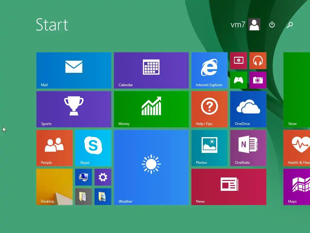Open the Maps tile
Viewport: 310px width, 233px height.
(x=297, y=187)
